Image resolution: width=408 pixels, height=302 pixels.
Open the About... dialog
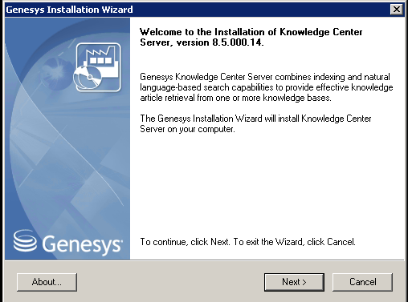pos(47,282)
